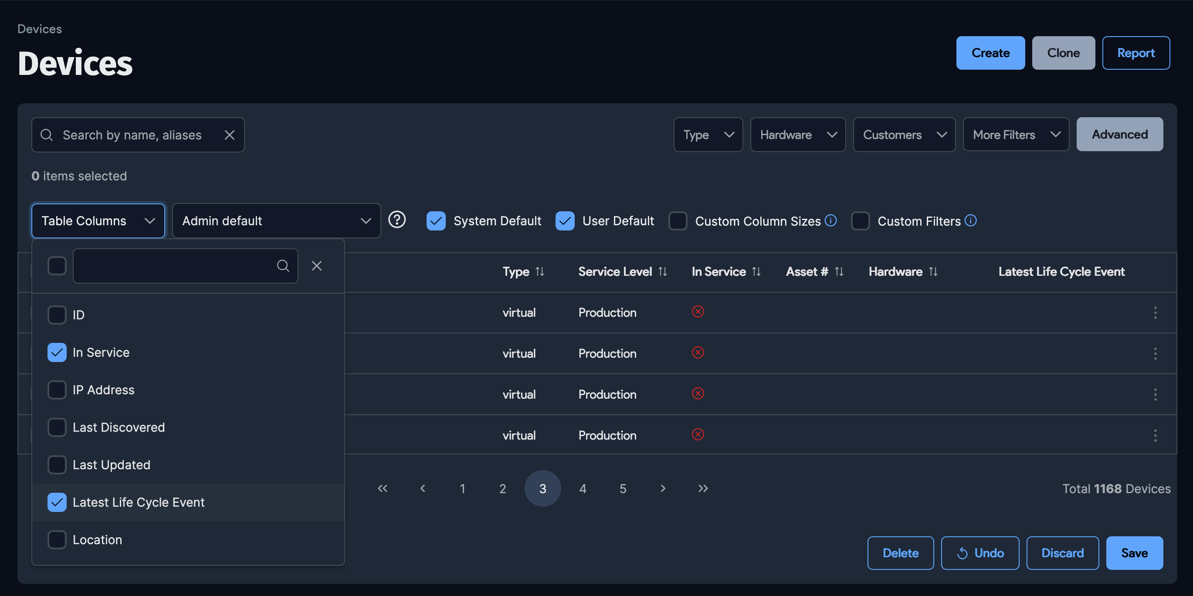Viewport: 1193px width, 596px height.
Task: Select the Location column option
Action: tap(97, 540)
